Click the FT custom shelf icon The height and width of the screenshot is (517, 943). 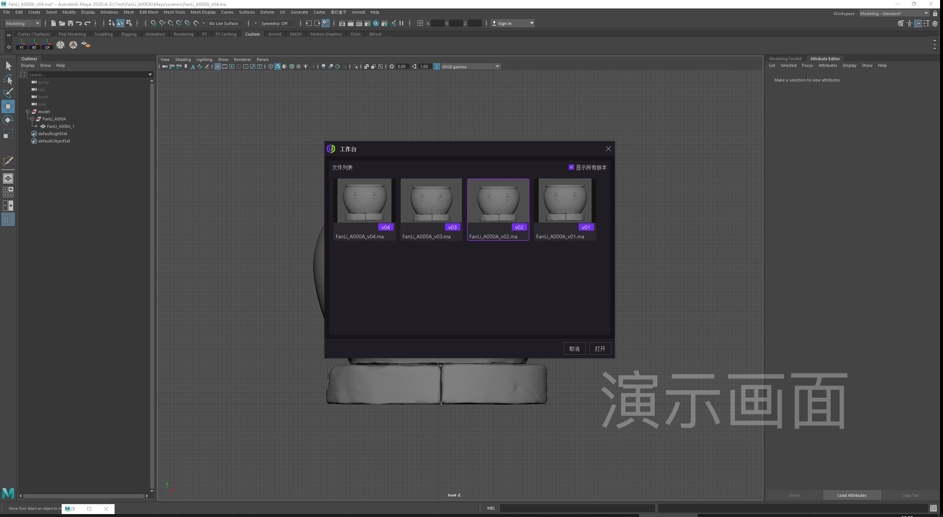coord(22,45)
